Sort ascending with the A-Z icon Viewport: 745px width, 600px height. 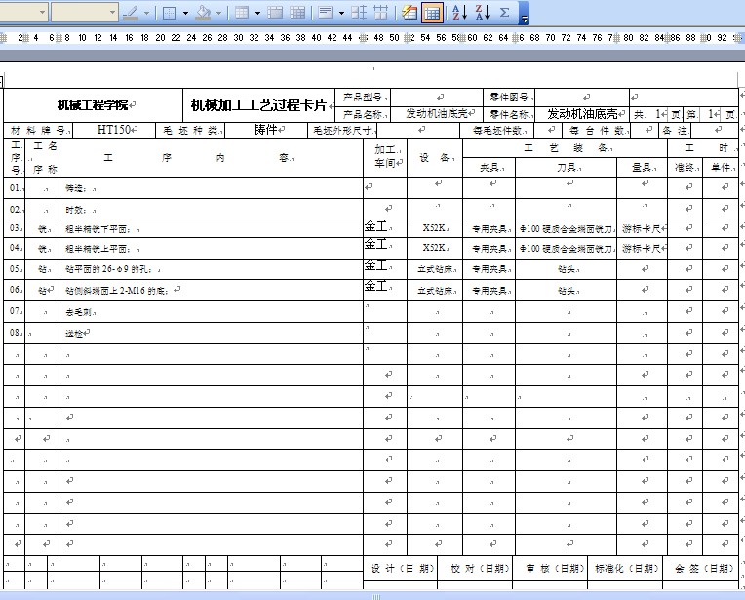click(459, 13)
